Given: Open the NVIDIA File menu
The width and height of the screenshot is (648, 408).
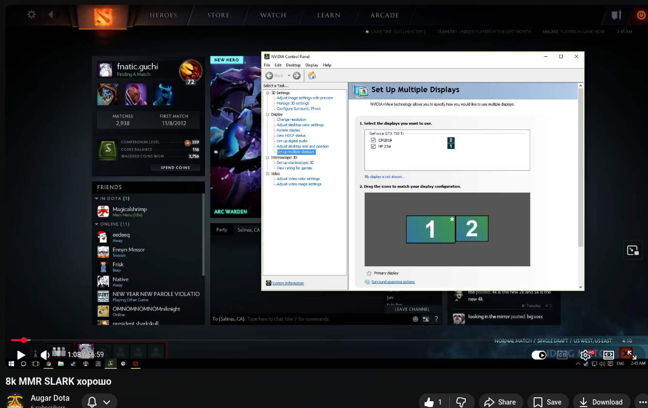Looking at the screenshot, I should [x=267, y=65].
